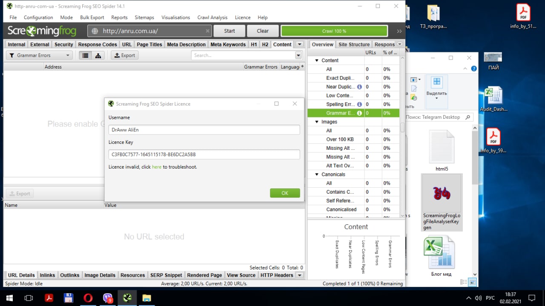Open the Audit_Dash Excel desktop icon

[x=493, y=99]
